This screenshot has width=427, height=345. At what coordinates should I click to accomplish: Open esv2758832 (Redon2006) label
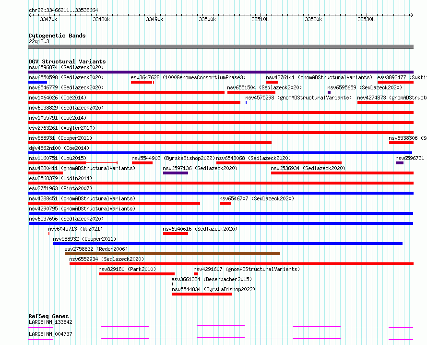click(x=96, y=249)
